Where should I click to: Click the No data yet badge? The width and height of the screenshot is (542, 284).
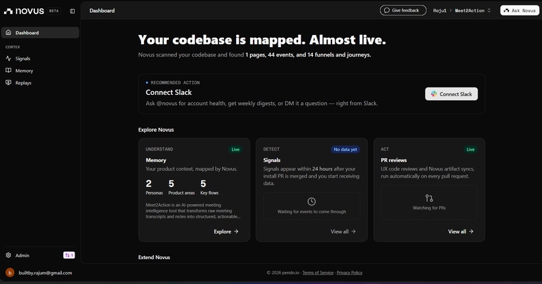tap(346, 149)
